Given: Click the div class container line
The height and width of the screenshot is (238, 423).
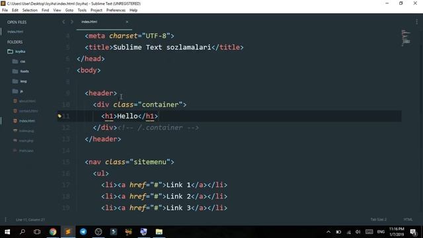Looking at the screenshot, I should 139,104.
